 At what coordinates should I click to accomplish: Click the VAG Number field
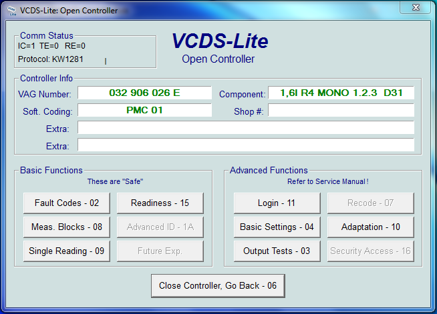coord(144,93)
